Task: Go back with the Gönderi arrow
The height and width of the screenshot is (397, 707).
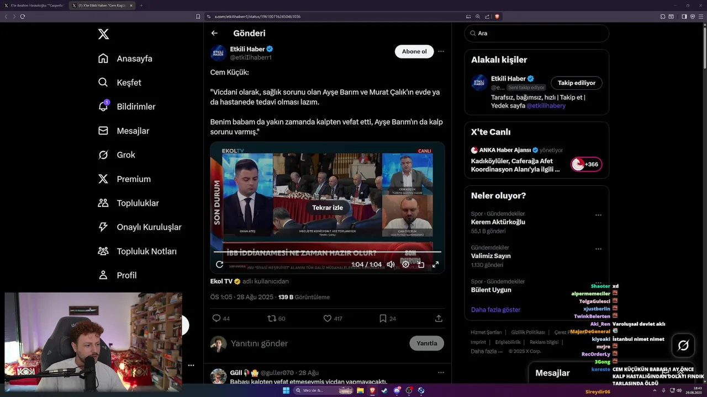Action: pos(214,33)
